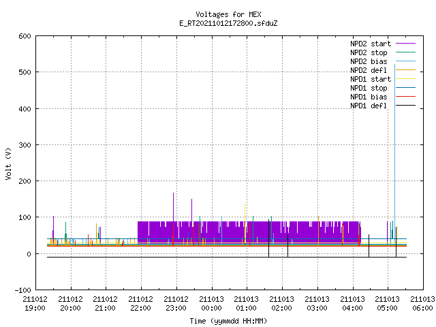436x327 pixels.
Task: Click the light blue NPD2 bias legend line
Action: (x=406, y=61)
